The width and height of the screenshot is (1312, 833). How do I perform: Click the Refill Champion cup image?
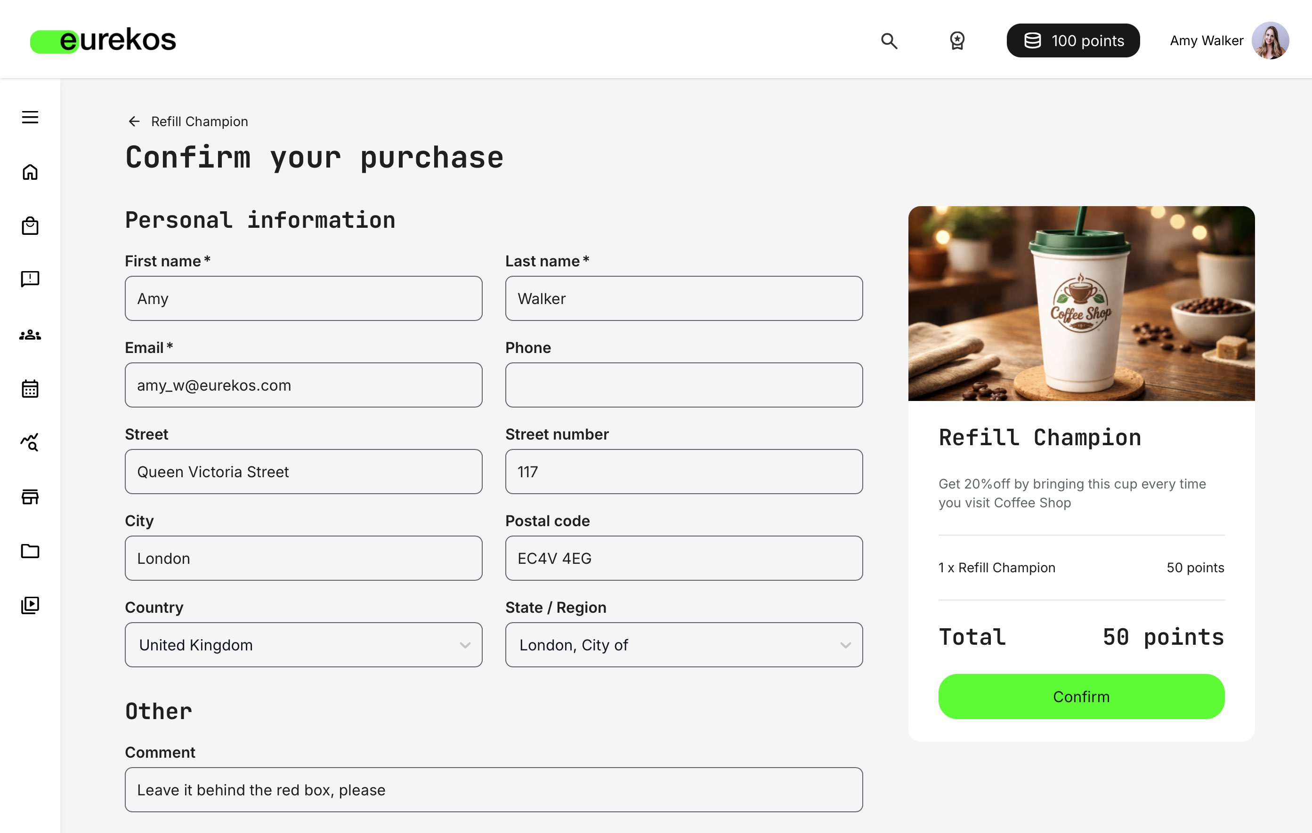pos(1081,303)
